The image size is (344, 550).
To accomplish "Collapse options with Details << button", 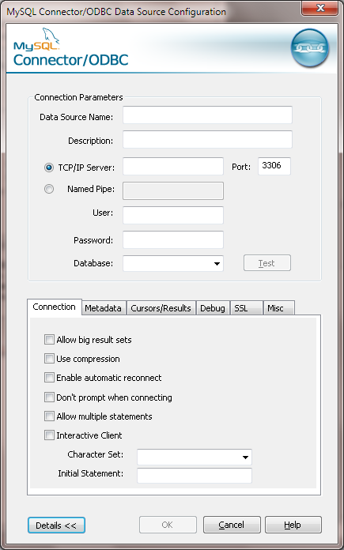I will (56, 525).
